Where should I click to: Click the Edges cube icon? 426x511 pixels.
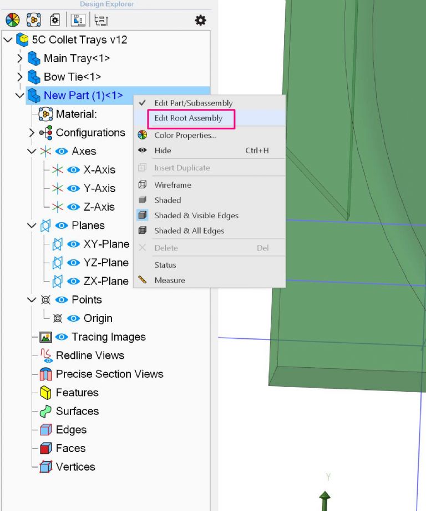click(46, 430)
